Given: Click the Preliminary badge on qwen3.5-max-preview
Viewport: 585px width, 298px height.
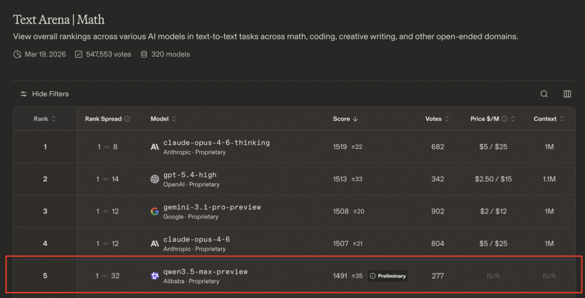Looking at the screenshot, I should [387, 276].
